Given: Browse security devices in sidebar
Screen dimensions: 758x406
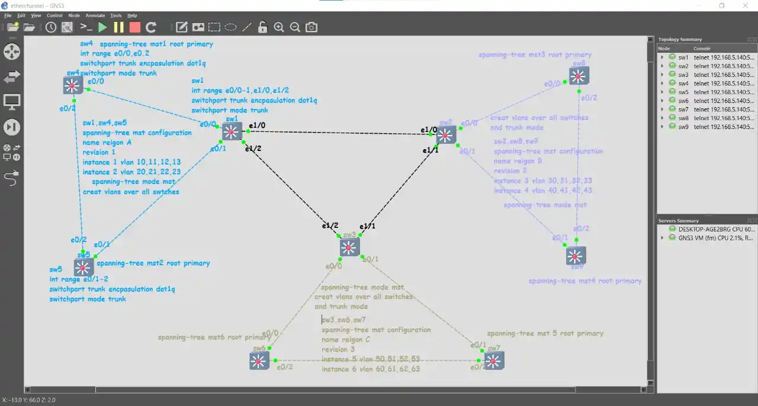Looking at the screenshot, I should click(12, 127).
